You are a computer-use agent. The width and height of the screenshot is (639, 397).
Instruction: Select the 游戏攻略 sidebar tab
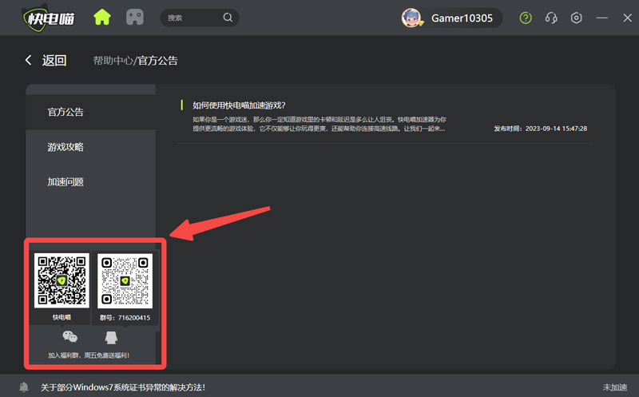90,147
